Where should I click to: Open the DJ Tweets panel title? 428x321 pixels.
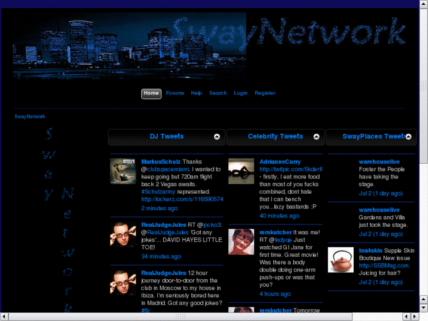coord(167,136)
